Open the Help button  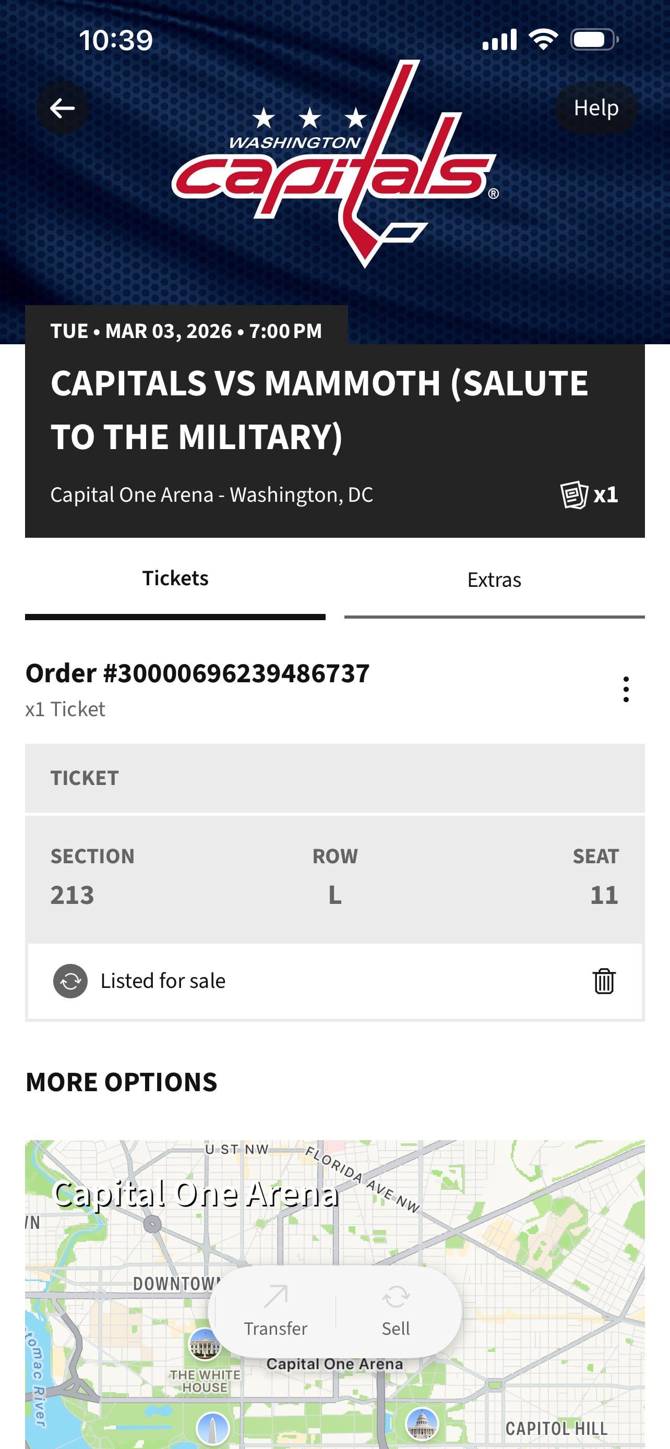tap(595, 107)
